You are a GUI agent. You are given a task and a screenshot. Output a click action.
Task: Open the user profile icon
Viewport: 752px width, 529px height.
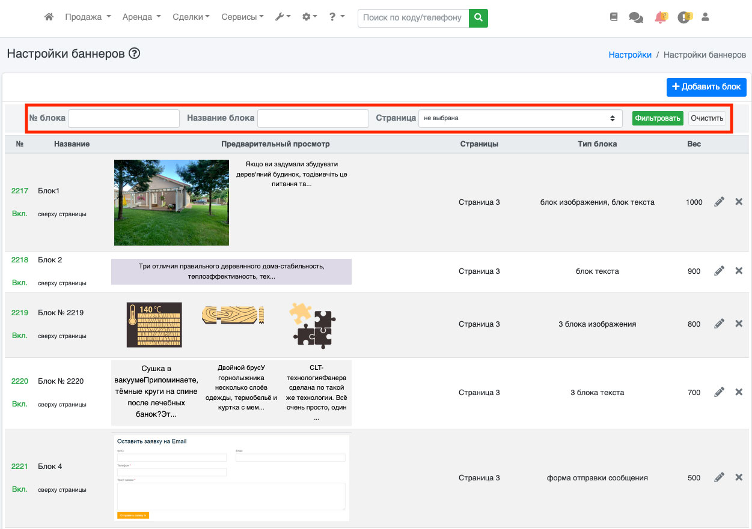point(706,17)
